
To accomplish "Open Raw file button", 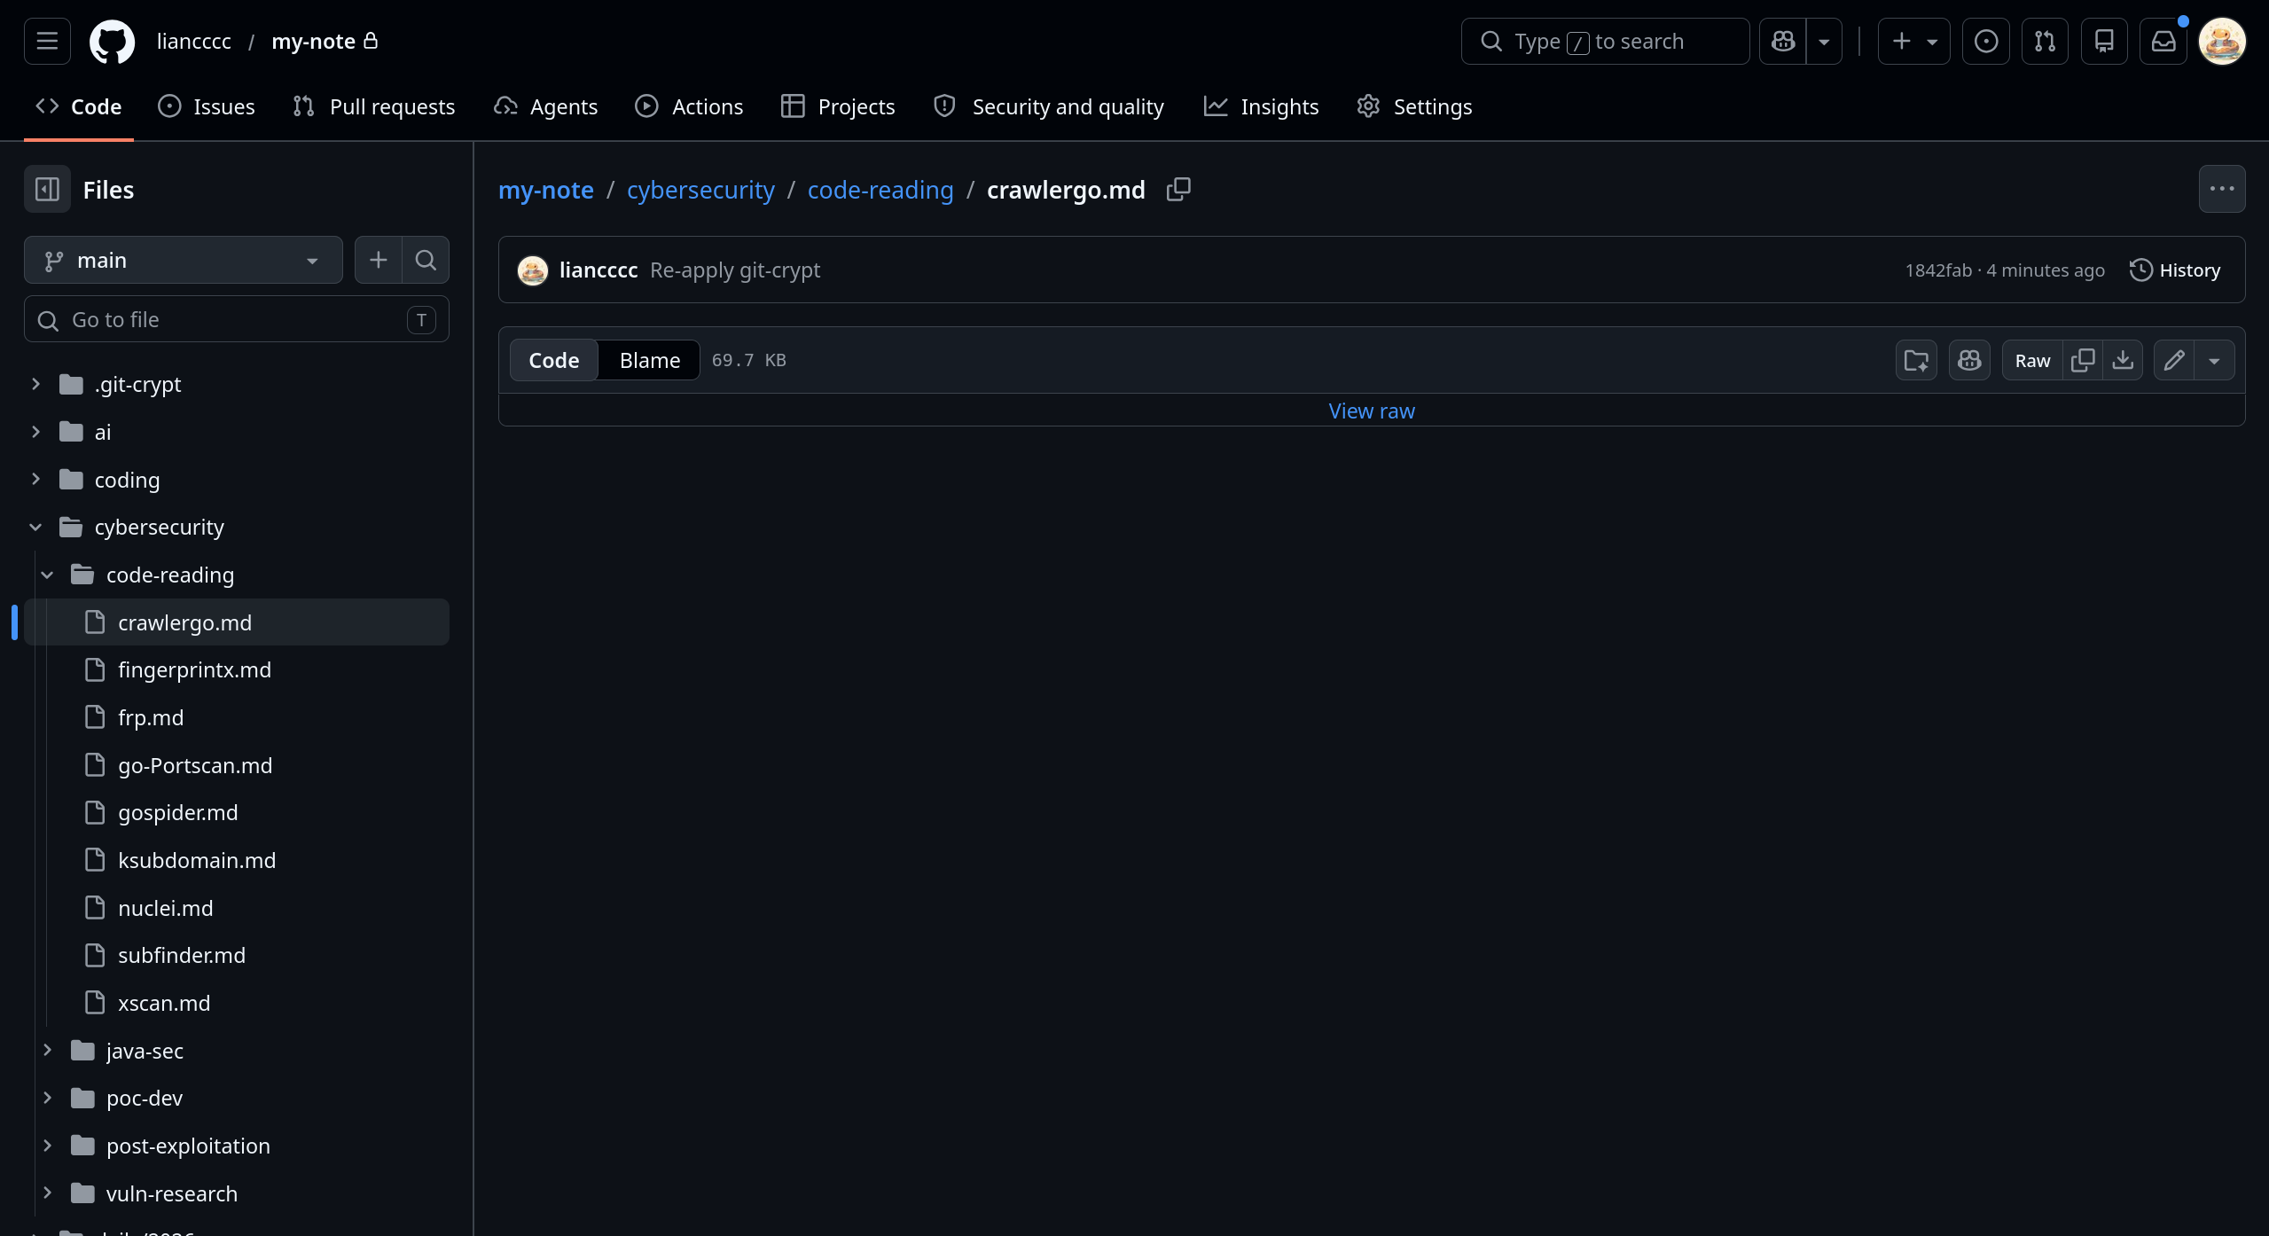I will coord(2032,360).
